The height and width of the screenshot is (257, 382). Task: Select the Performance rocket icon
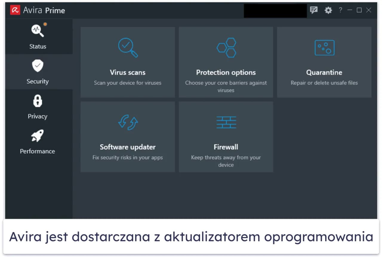pos(37,136)
